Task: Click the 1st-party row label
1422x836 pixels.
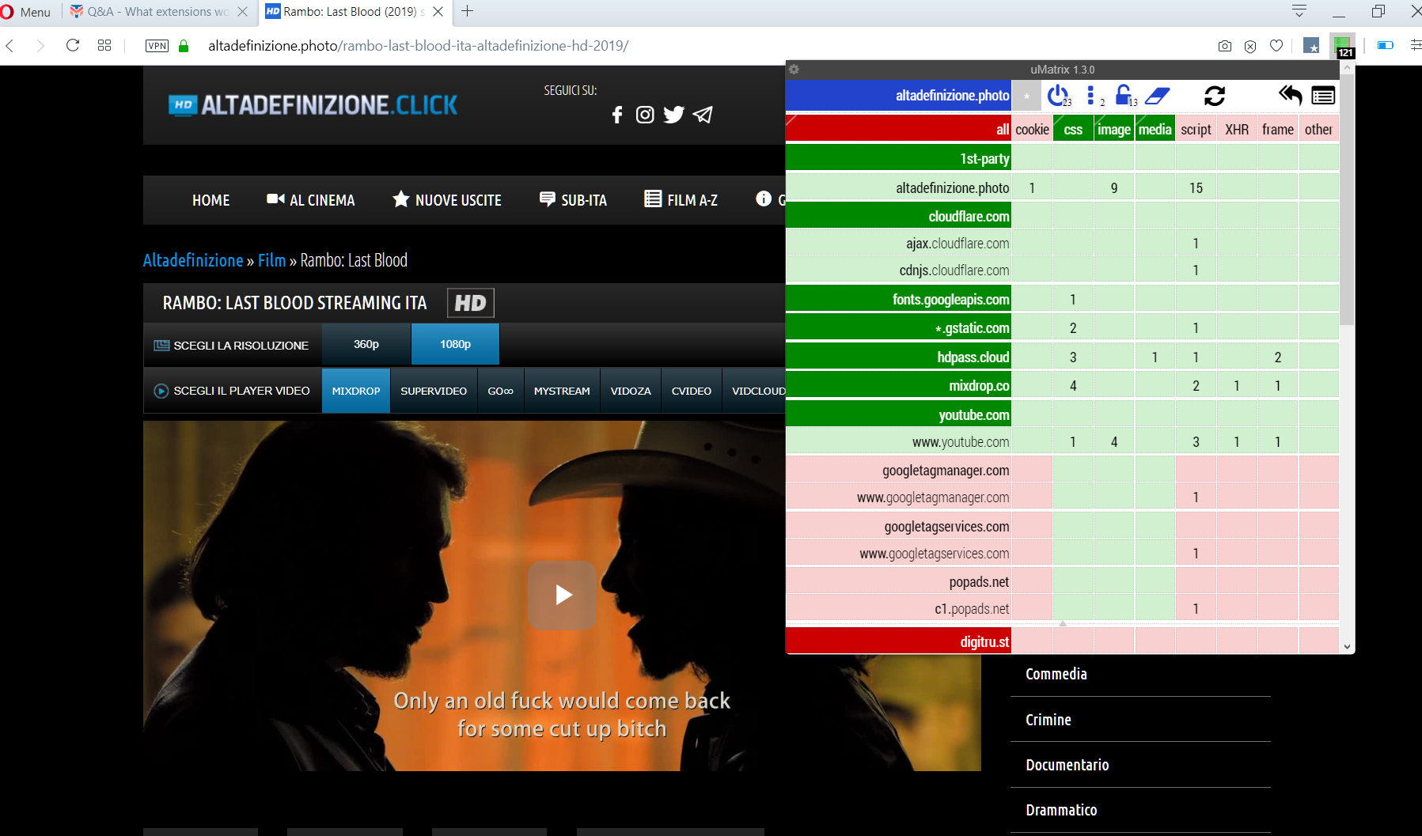Action: (898, 158)
